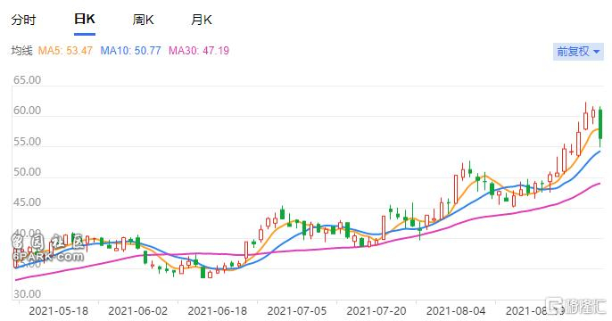Click the 2021-07-05 date label
Screen dimensions: 612x321
pyautogui.click(x=297, y=311)
